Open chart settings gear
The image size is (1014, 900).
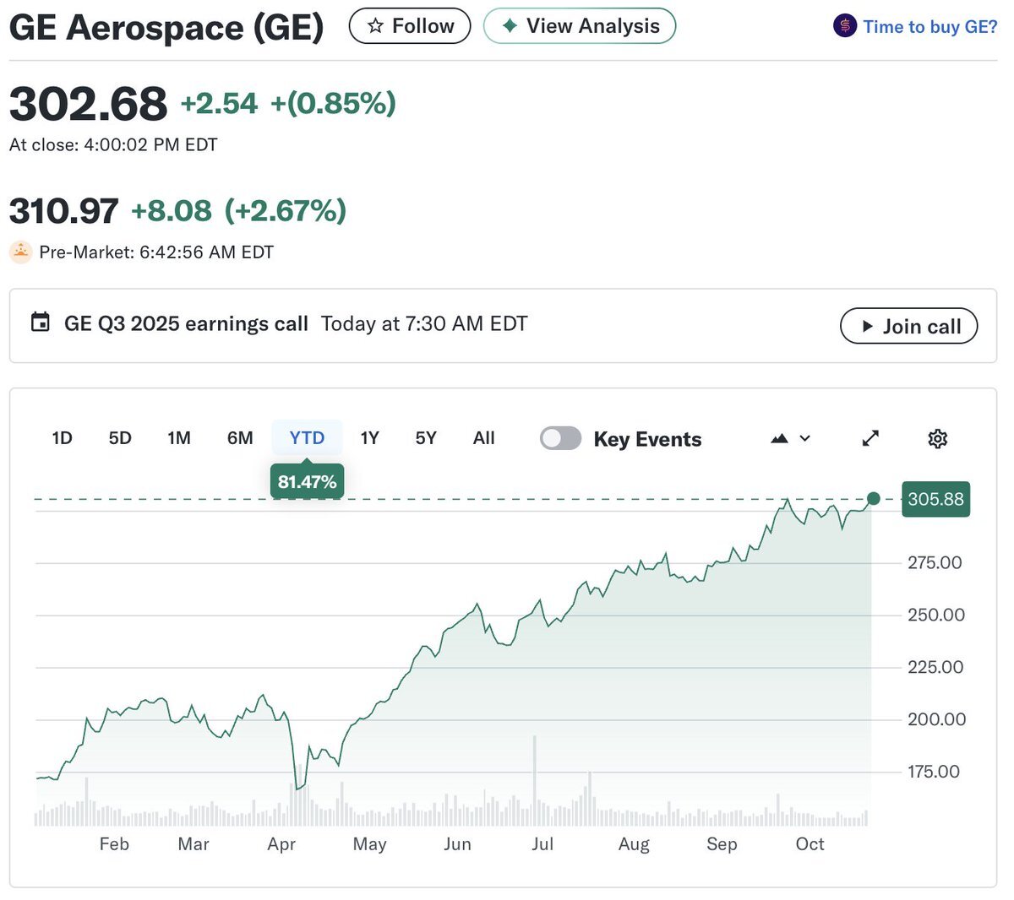point(937,438)
